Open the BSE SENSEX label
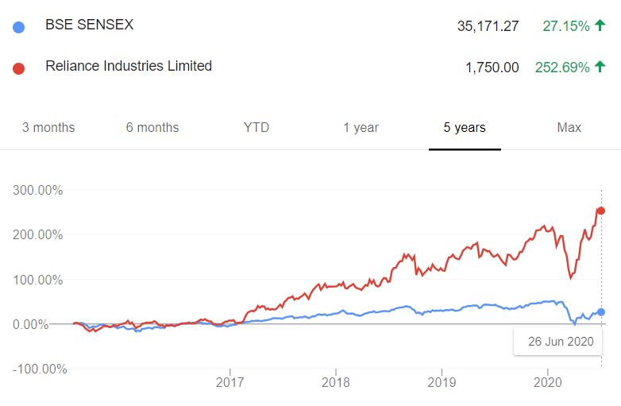Screen dimensions: 621x406 (90, 25)
